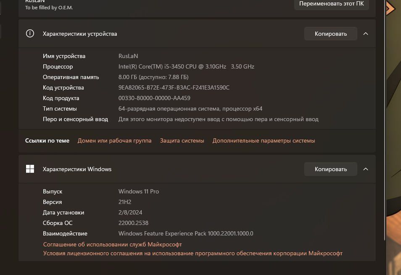Click the Выпуск label
Screen dimensions: 401x275
point(53,191)
